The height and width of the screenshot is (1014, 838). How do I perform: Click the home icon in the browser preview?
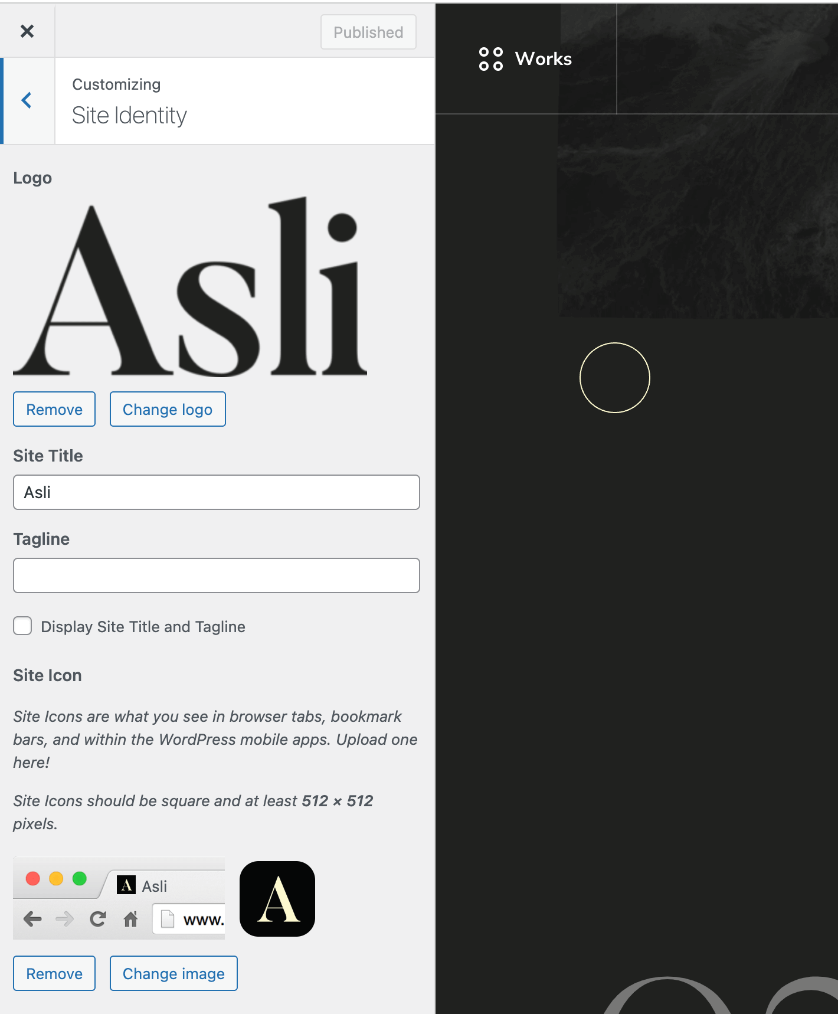pos(130,919)
